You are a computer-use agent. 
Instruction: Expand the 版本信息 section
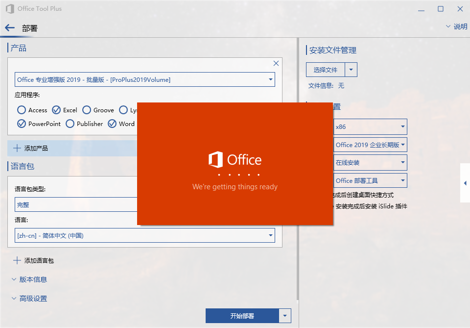tap(26, 279)
